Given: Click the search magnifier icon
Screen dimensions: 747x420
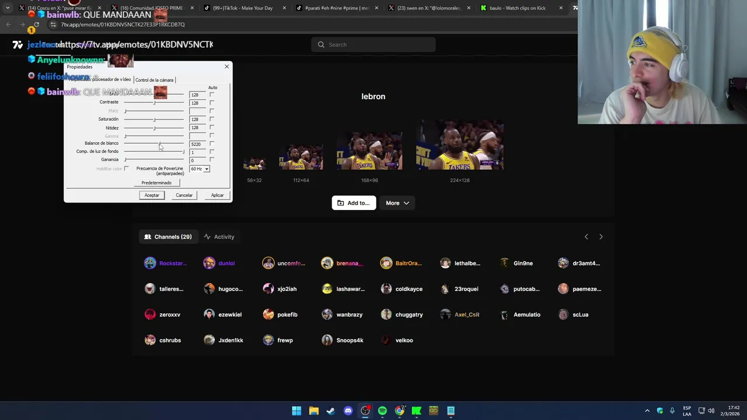Looking at the screenshot, I should [321, 44].
